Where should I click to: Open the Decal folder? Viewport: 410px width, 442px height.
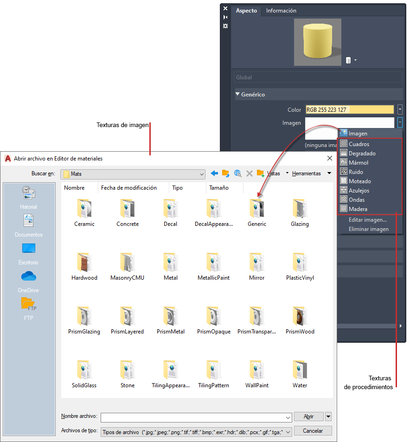(171, 213)
